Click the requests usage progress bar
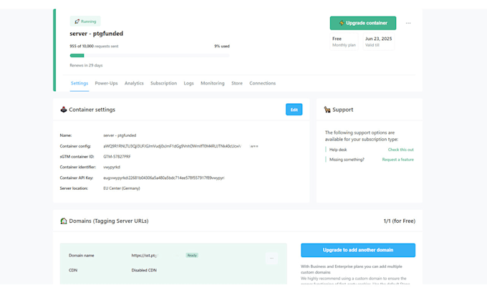Viewport: 487px width, 293px height. click(x=150, y=56)
